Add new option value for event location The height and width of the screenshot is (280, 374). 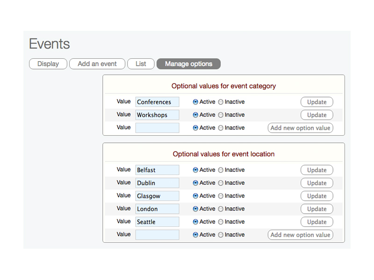pyautogui.click(x=300, y=235)
